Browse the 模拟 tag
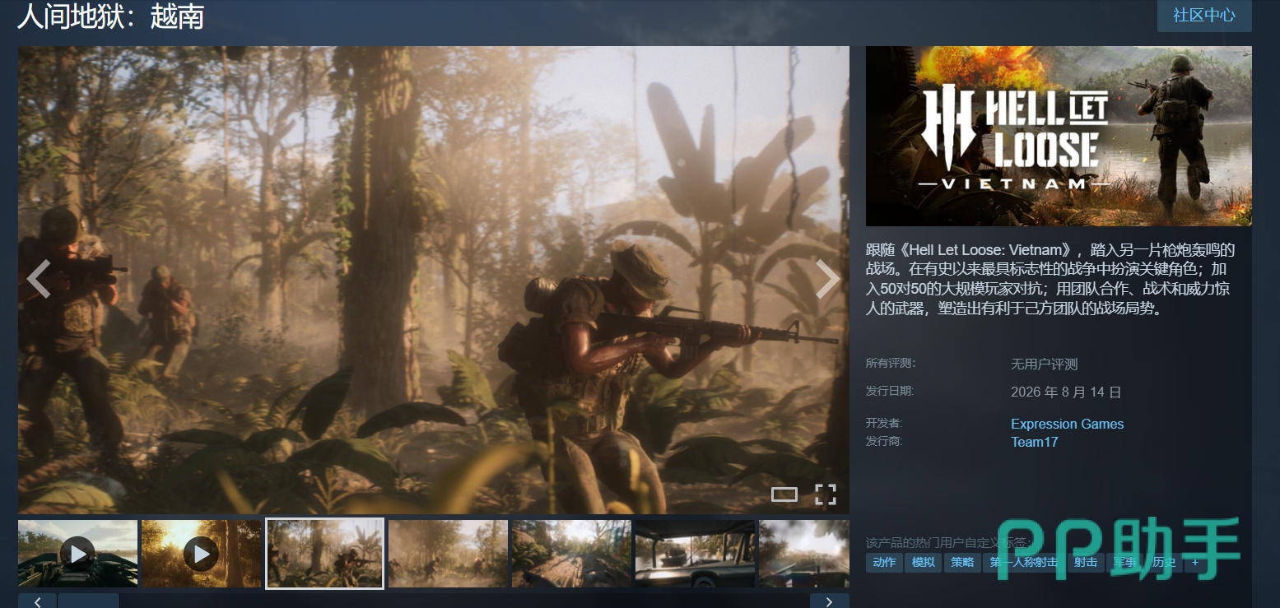This screenshot has width=1280, height=608. (x=924, y=563)
